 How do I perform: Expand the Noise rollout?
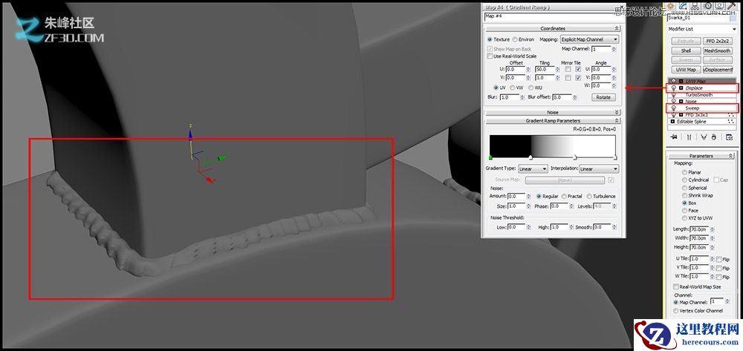tap(553, 112)
